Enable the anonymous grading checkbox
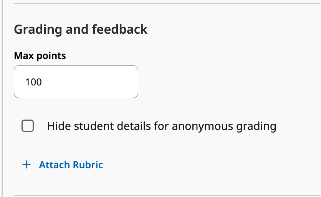This screenshot has width=321, height=197. 28,126
